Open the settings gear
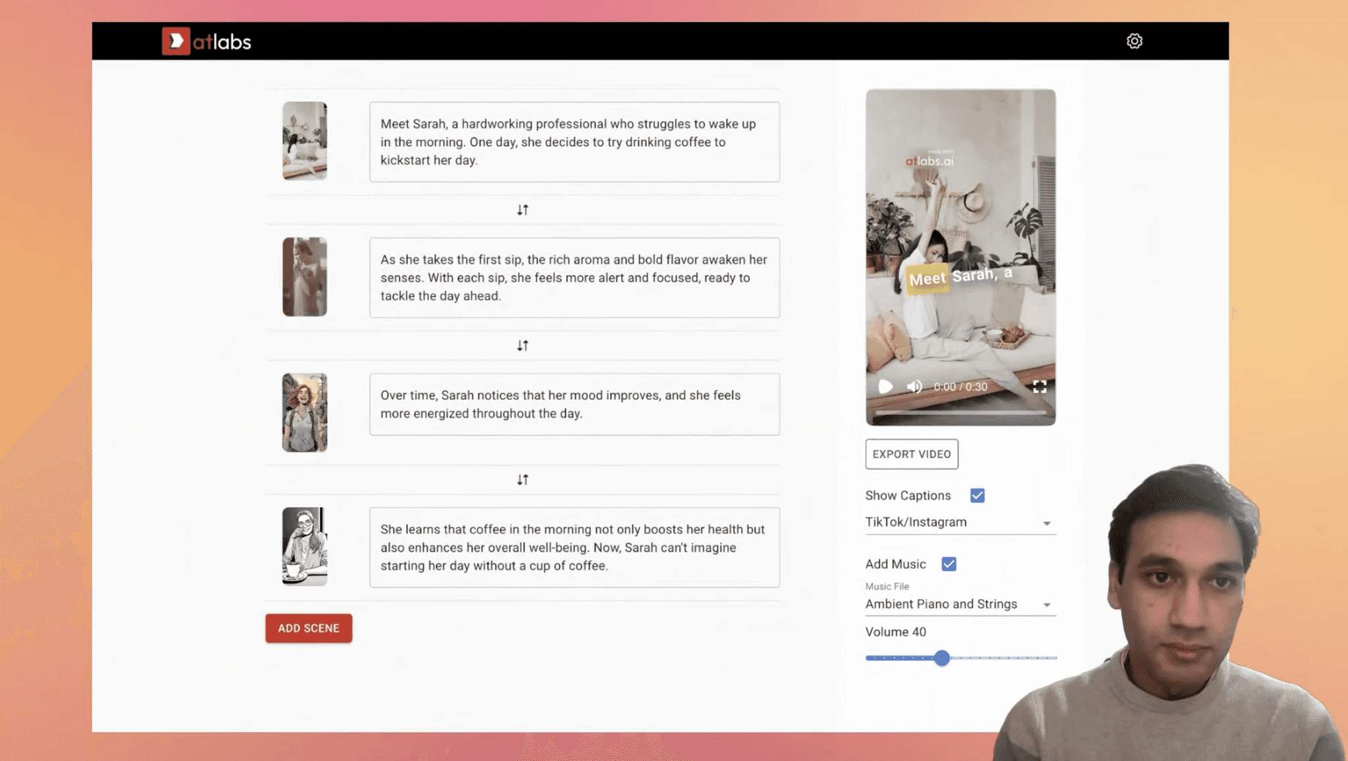Image resolution: width=1348 pixels, height=761 pixels. [x=1134, y=41]
